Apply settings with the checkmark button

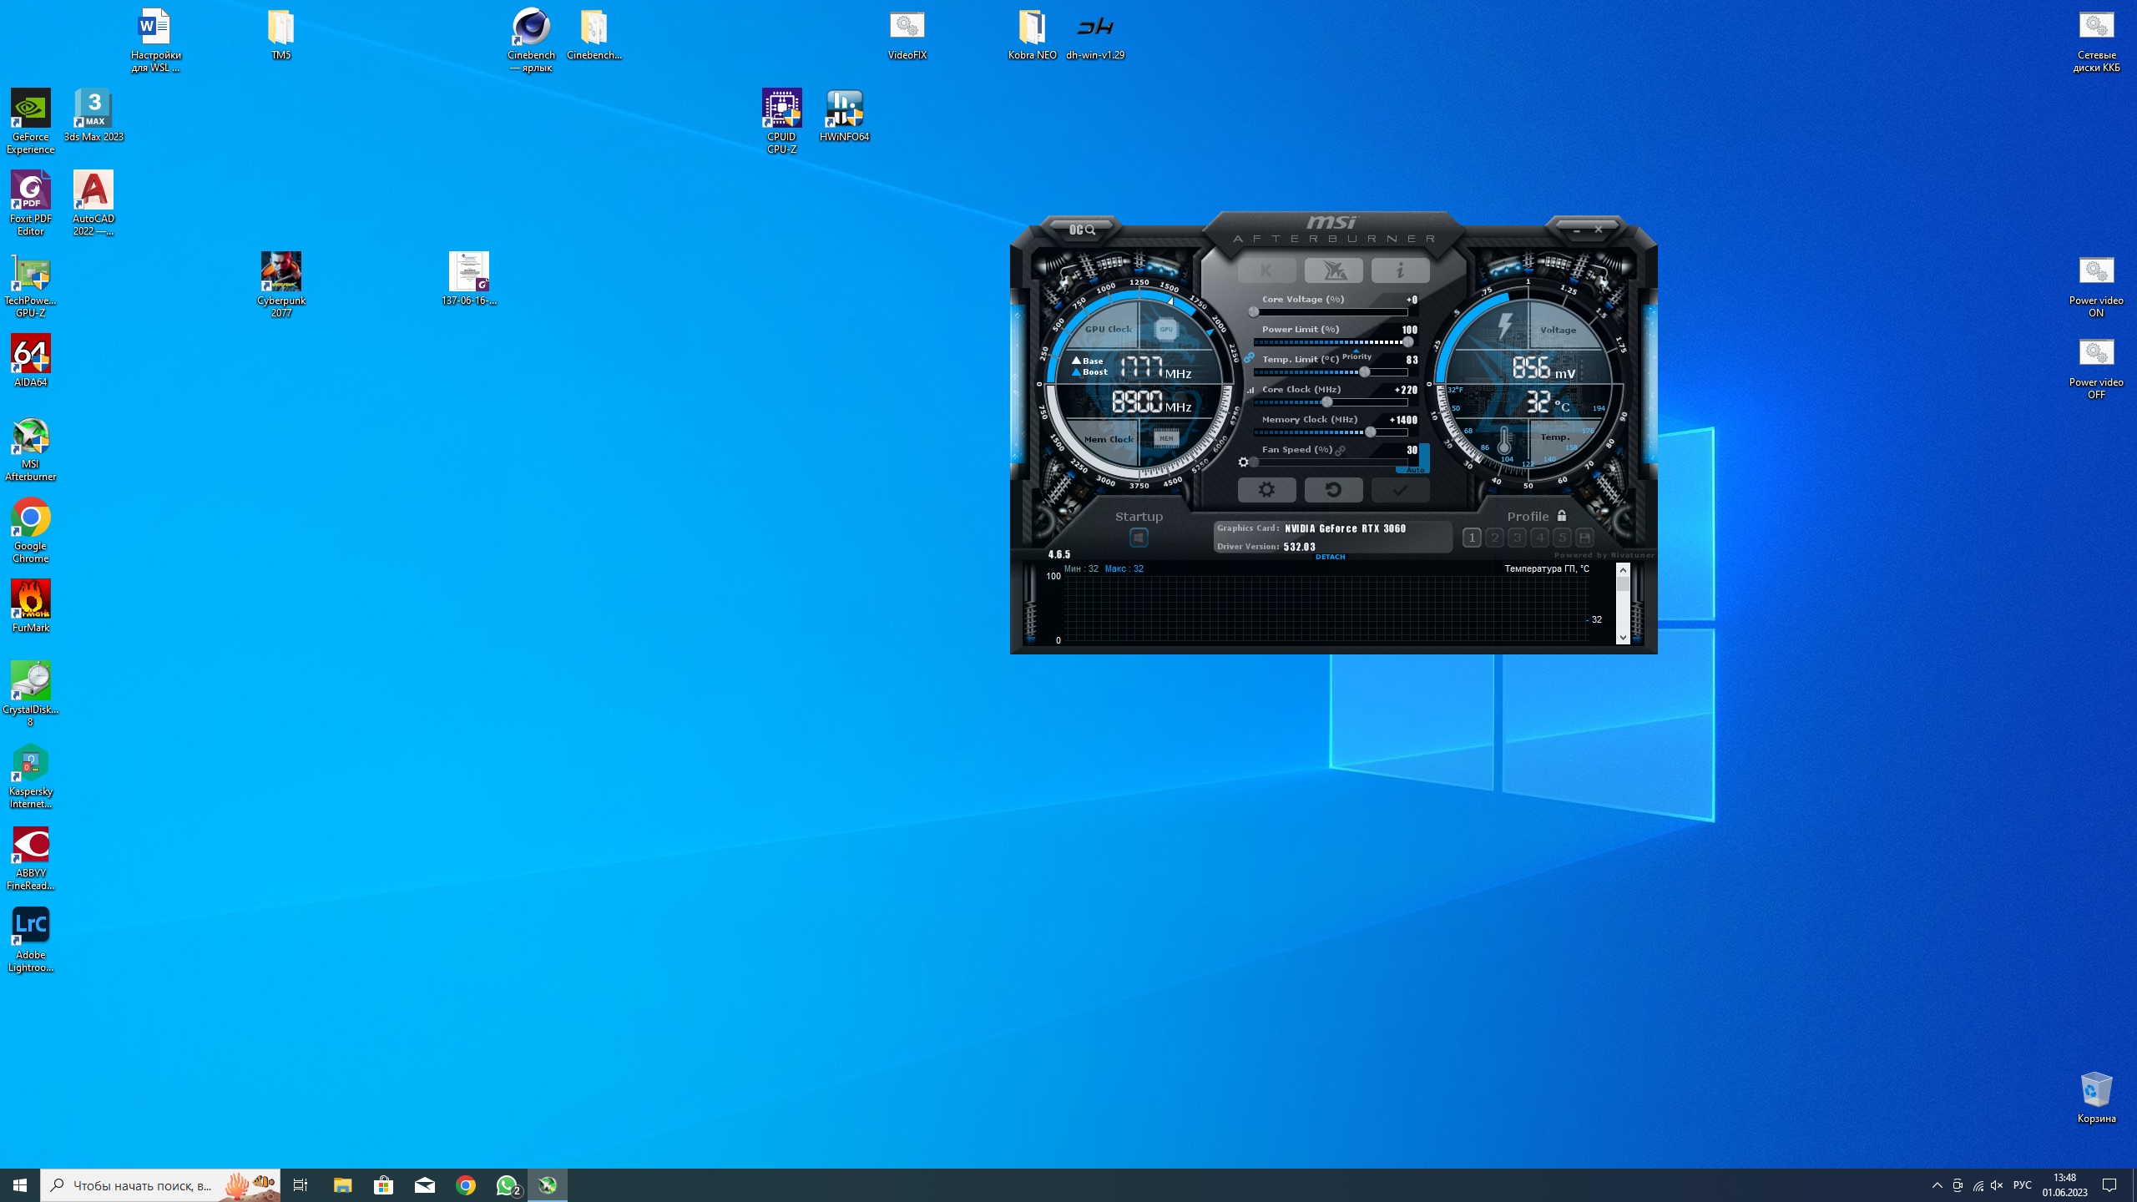1400,490
